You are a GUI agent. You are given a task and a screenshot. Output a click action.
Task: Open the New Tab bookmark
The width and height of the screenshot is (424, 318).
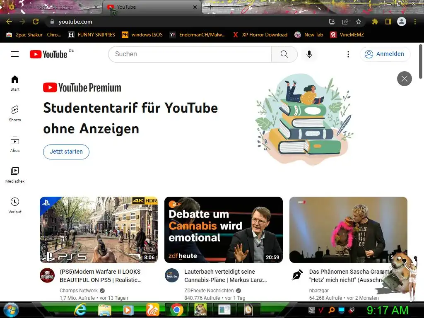click(309, 35)
